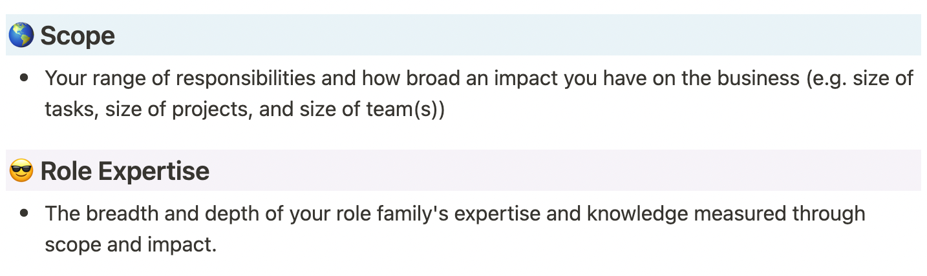The width and height of the screenshot is (927, 276).
Task: Click the empty light blue Scope heading bar
Action: [x=517, y=35]
